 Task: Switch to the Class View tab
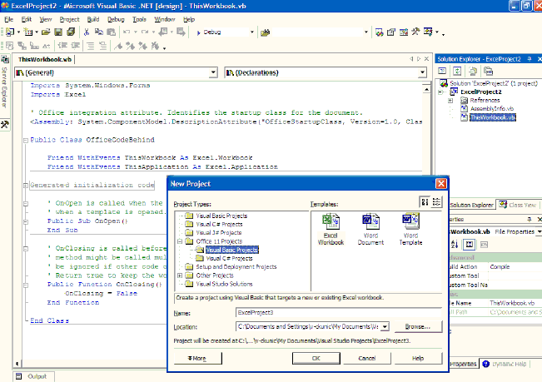pos(518,205)
